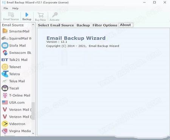The width and height of the screenshot is (170, 140).
Task: Select the second Verizon Mail icon
Action: pyautogui.click(x=5, y=117)
